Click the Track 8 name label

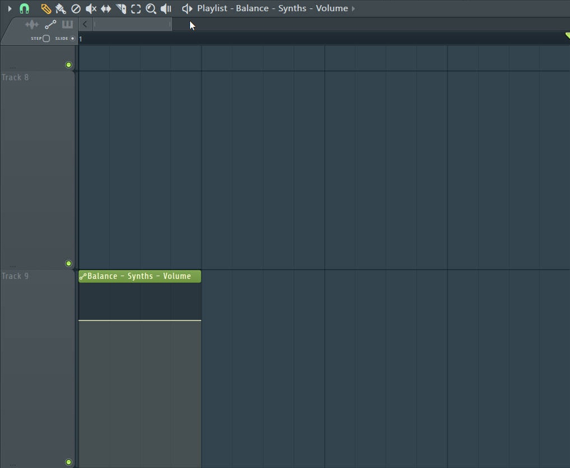[16, 77]
